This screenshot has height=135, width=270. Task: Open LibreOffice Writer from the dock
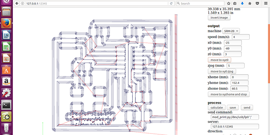click(x=6, y=34)
